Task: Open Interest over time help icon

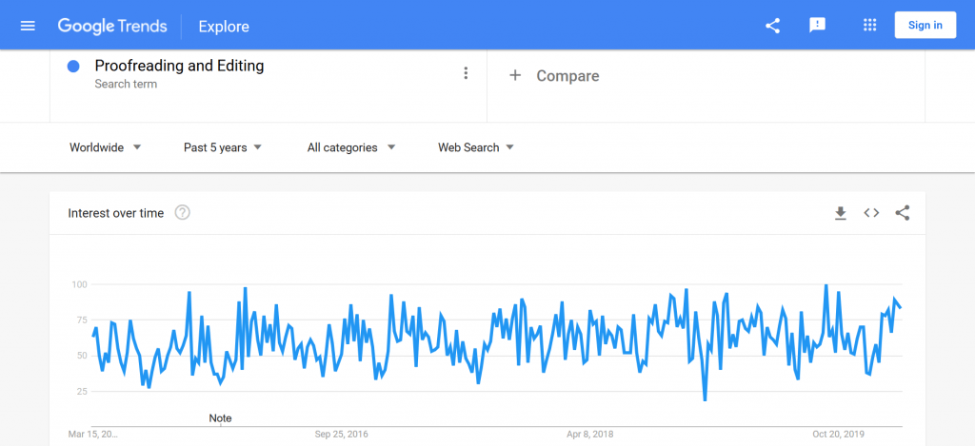Action: (182, 213)
